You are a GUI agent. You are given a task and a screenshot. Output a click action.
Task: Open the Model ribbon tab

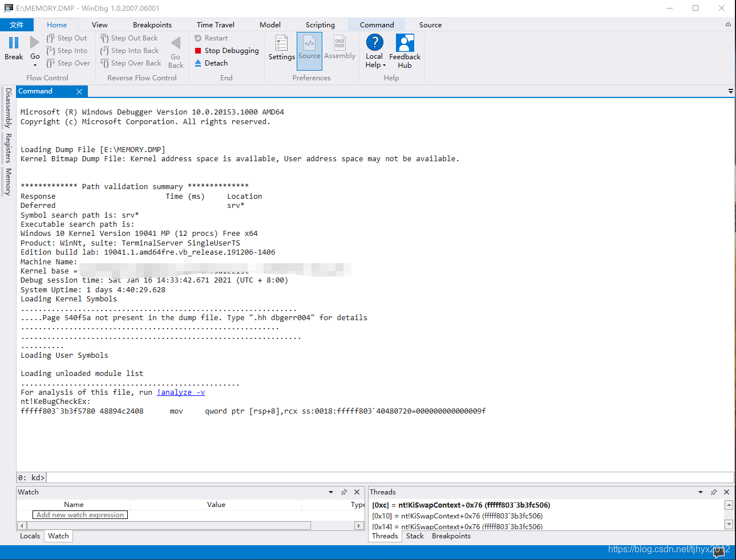point(270,24)
